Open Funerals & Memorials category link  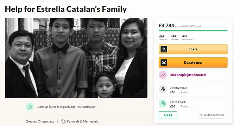click(x=83, y=121)
